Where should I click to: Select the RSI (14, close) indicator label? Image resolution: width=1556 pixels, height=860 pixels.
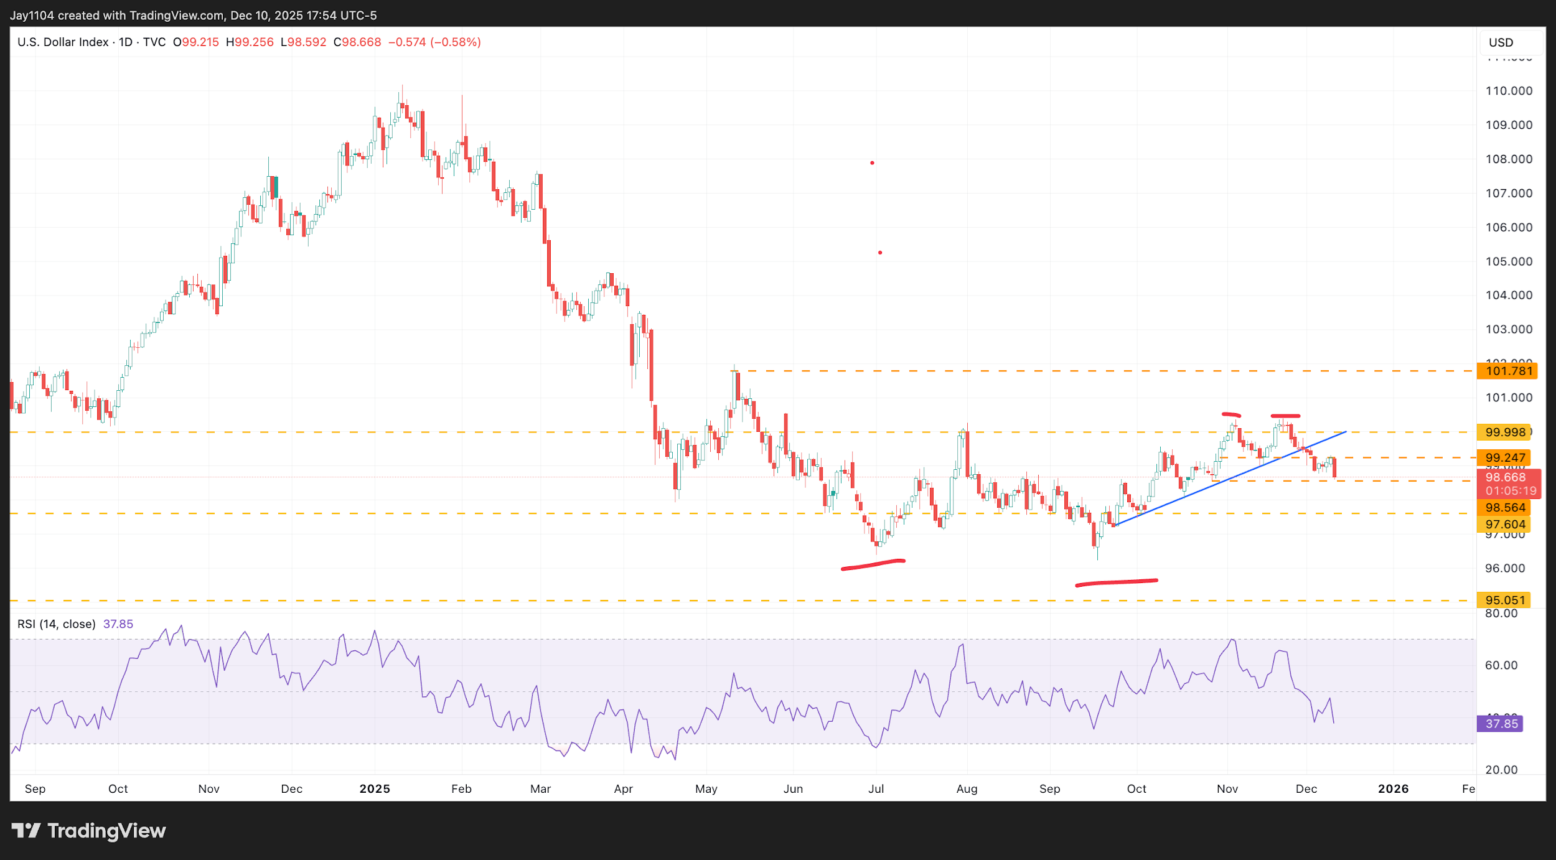[x=57, y=624]
